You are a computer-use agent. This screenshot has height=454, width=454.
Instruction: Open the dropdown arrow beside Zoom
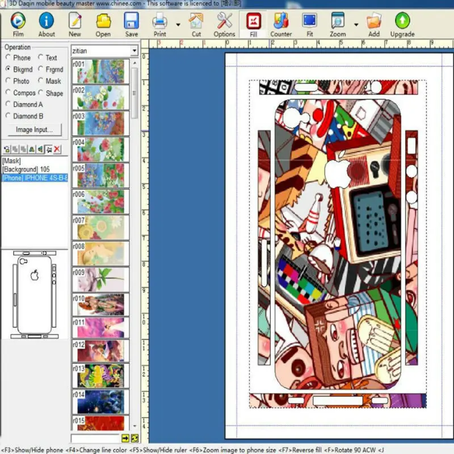coord(356,25)
